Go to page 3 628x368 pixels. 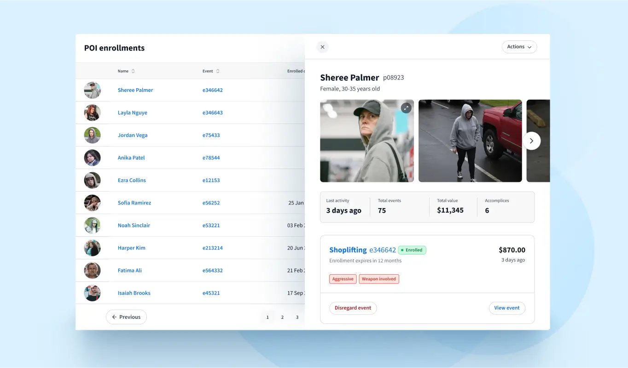click(297, 317)
